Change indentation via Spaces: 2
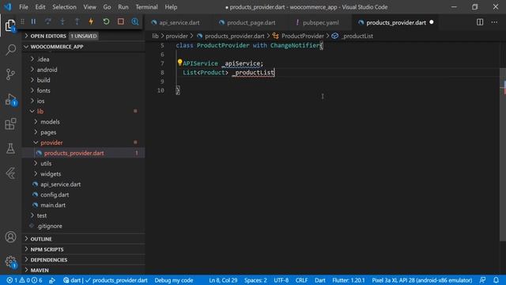This screenshot has height=285, width=506. pyautogui.click(x=255, y=280)
